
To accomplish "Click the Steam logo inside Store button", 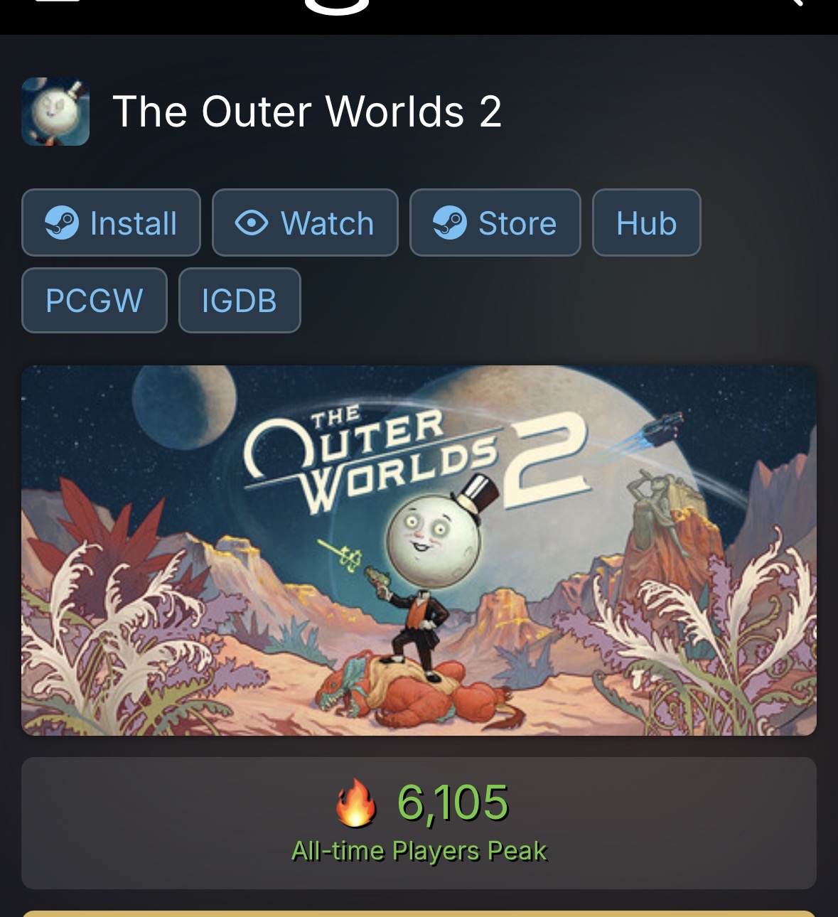I will (x=450, y=222).
